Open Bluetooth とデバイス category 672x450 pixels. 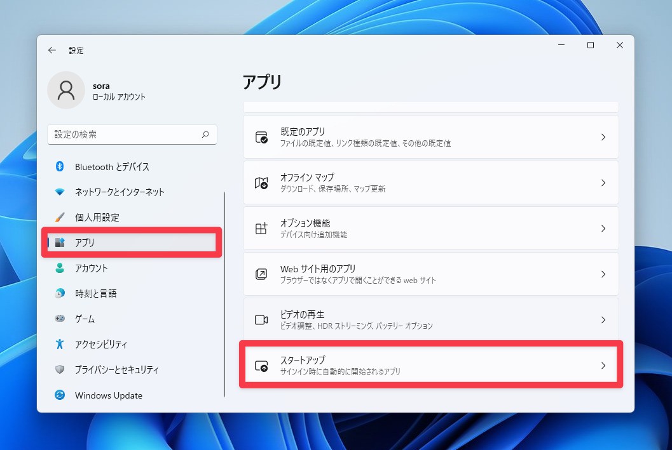132,166
